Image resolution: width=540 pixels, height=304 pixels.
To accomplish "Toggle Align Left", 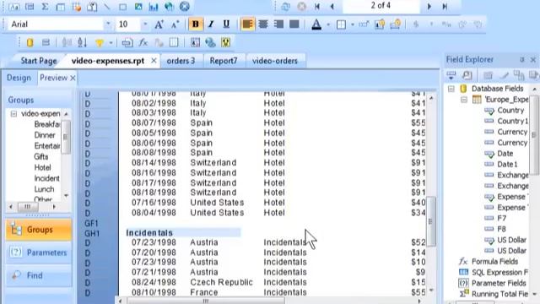I will point(247,24).
